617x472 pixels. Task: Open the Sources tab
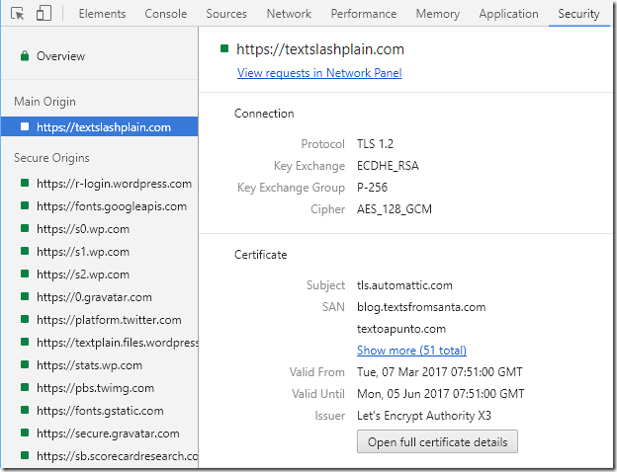coord(226,14)
